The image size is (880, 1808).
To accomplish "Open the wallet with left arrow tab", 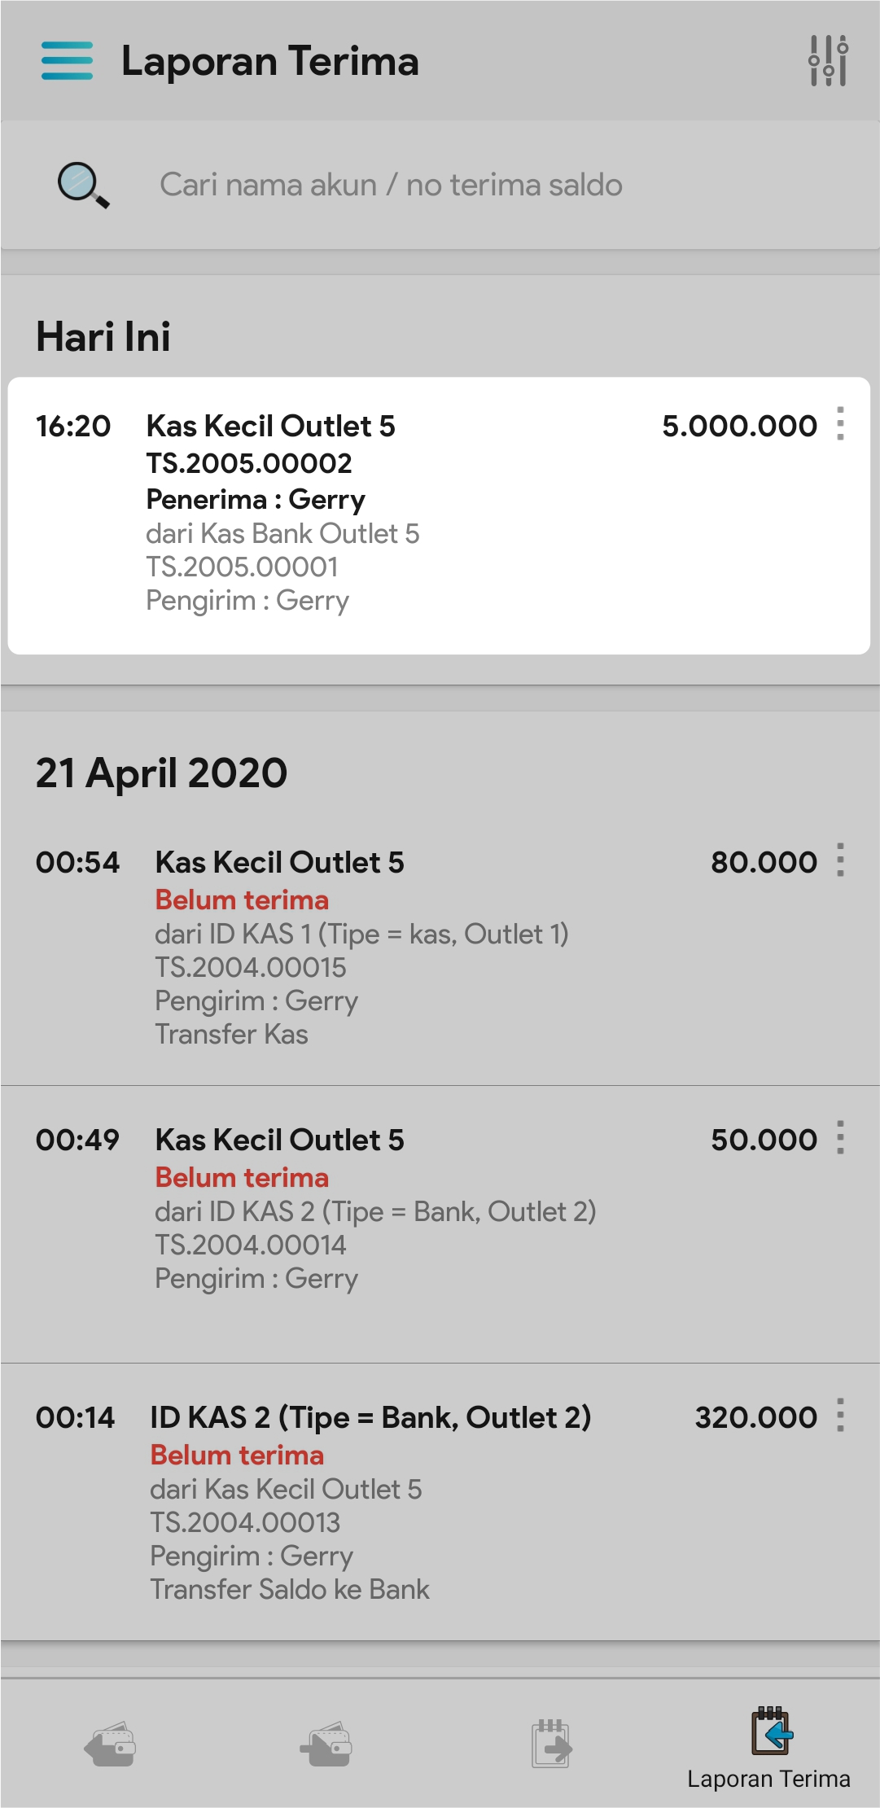I will coord(110,1745).
